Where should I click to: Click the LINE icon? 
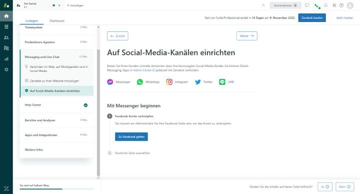(x=222, y=82)
